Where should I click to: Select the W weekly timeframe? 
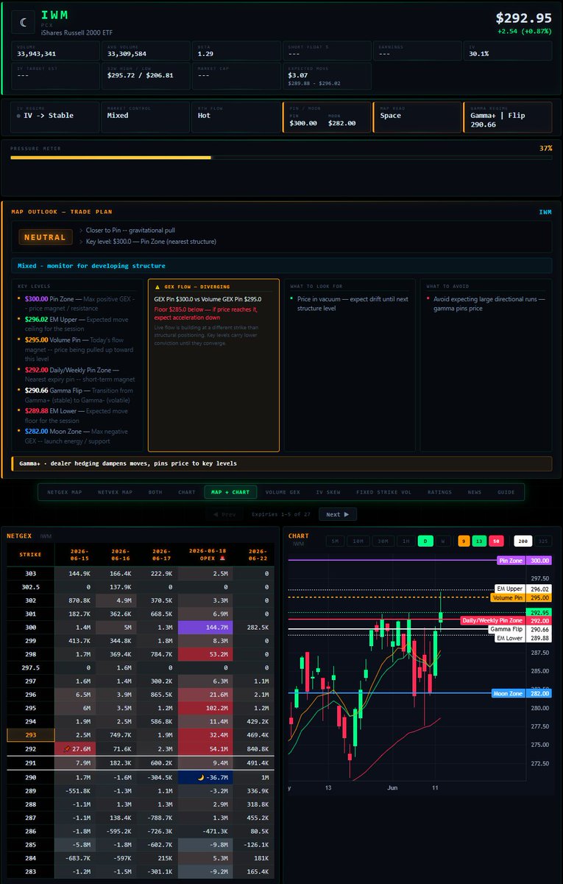[442, 541]
